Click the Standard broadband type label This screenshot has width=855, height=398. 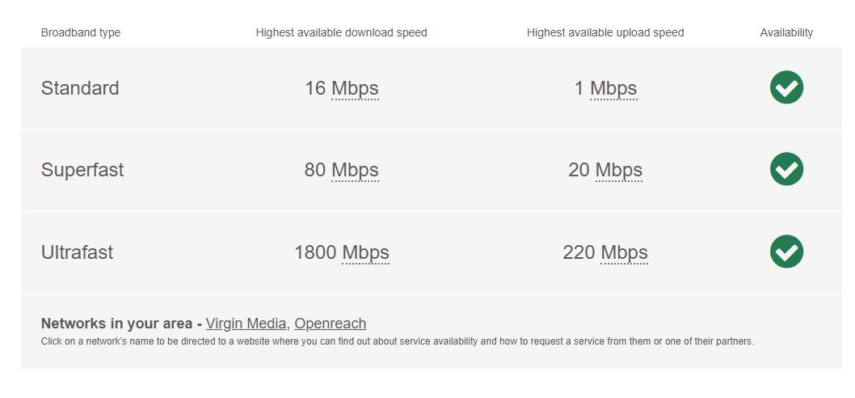click(x=80, y=88)
